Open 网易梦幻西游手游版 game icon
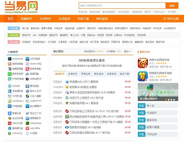 [143, 77]
